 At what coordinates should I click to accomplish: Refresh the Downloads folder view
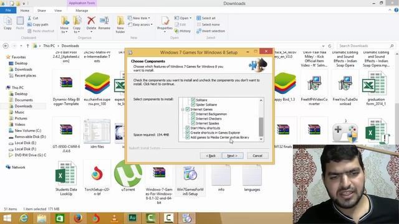tap(330, 46)
